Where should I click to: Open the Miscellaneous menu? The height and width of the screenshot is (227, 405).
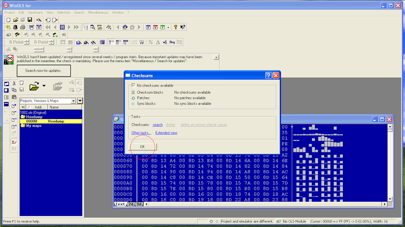click(x=98, y=12)
